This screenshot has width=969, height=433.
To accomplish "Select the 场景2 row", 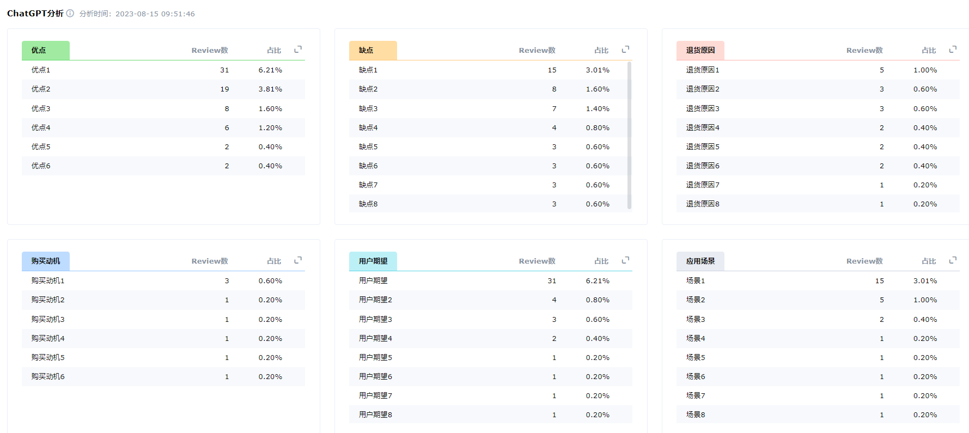I will [818, 300].
